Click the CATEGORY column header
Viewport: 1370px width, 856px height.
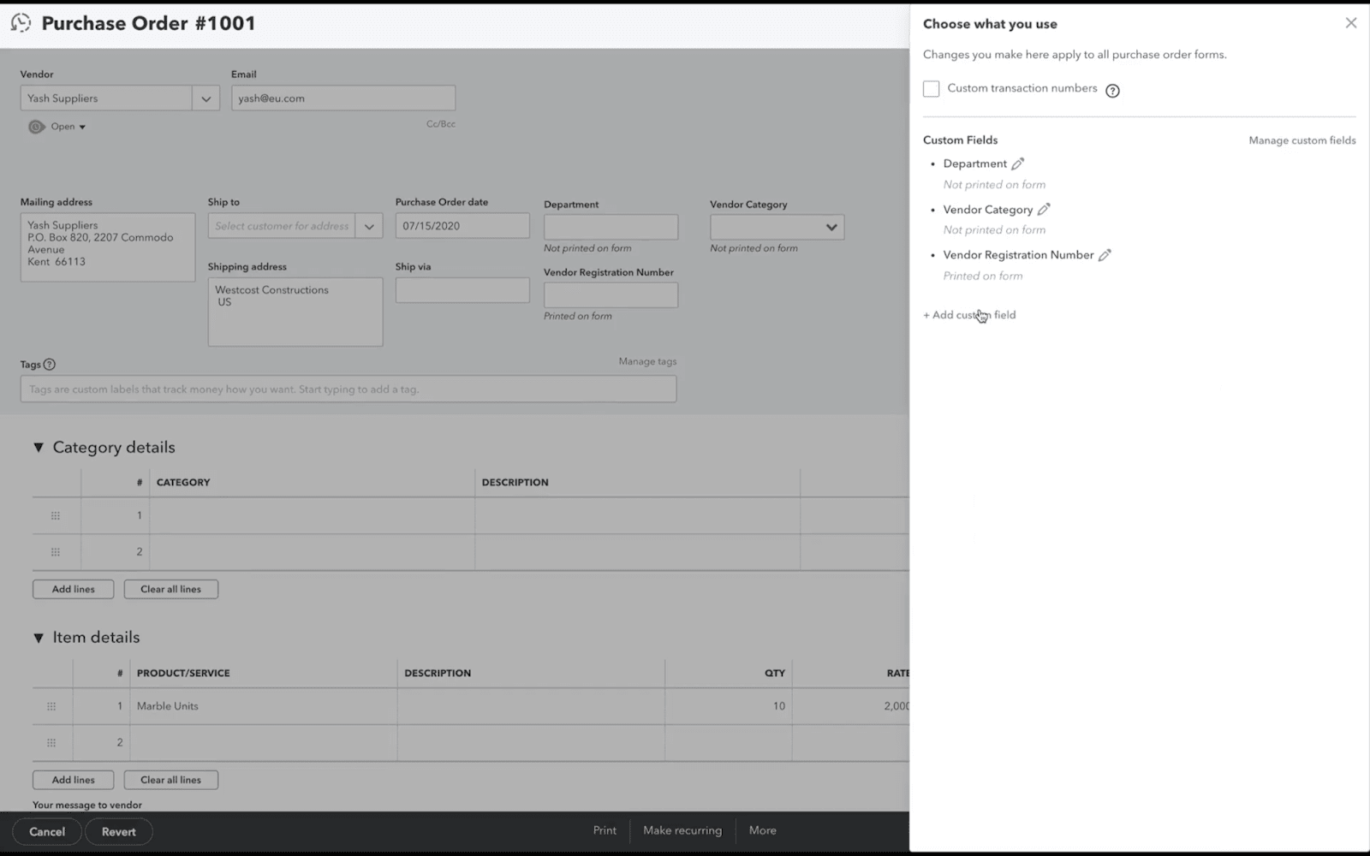pyautogui.click(x=183, y=483)
